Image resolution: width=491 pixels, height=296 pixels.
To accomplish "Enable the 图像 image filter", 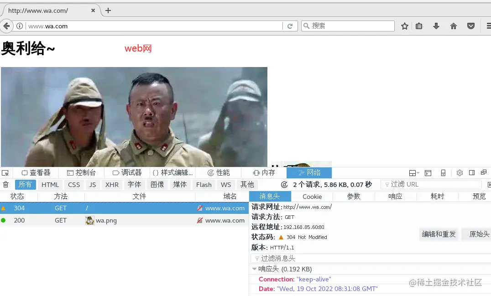I will (x=157, y=184).
